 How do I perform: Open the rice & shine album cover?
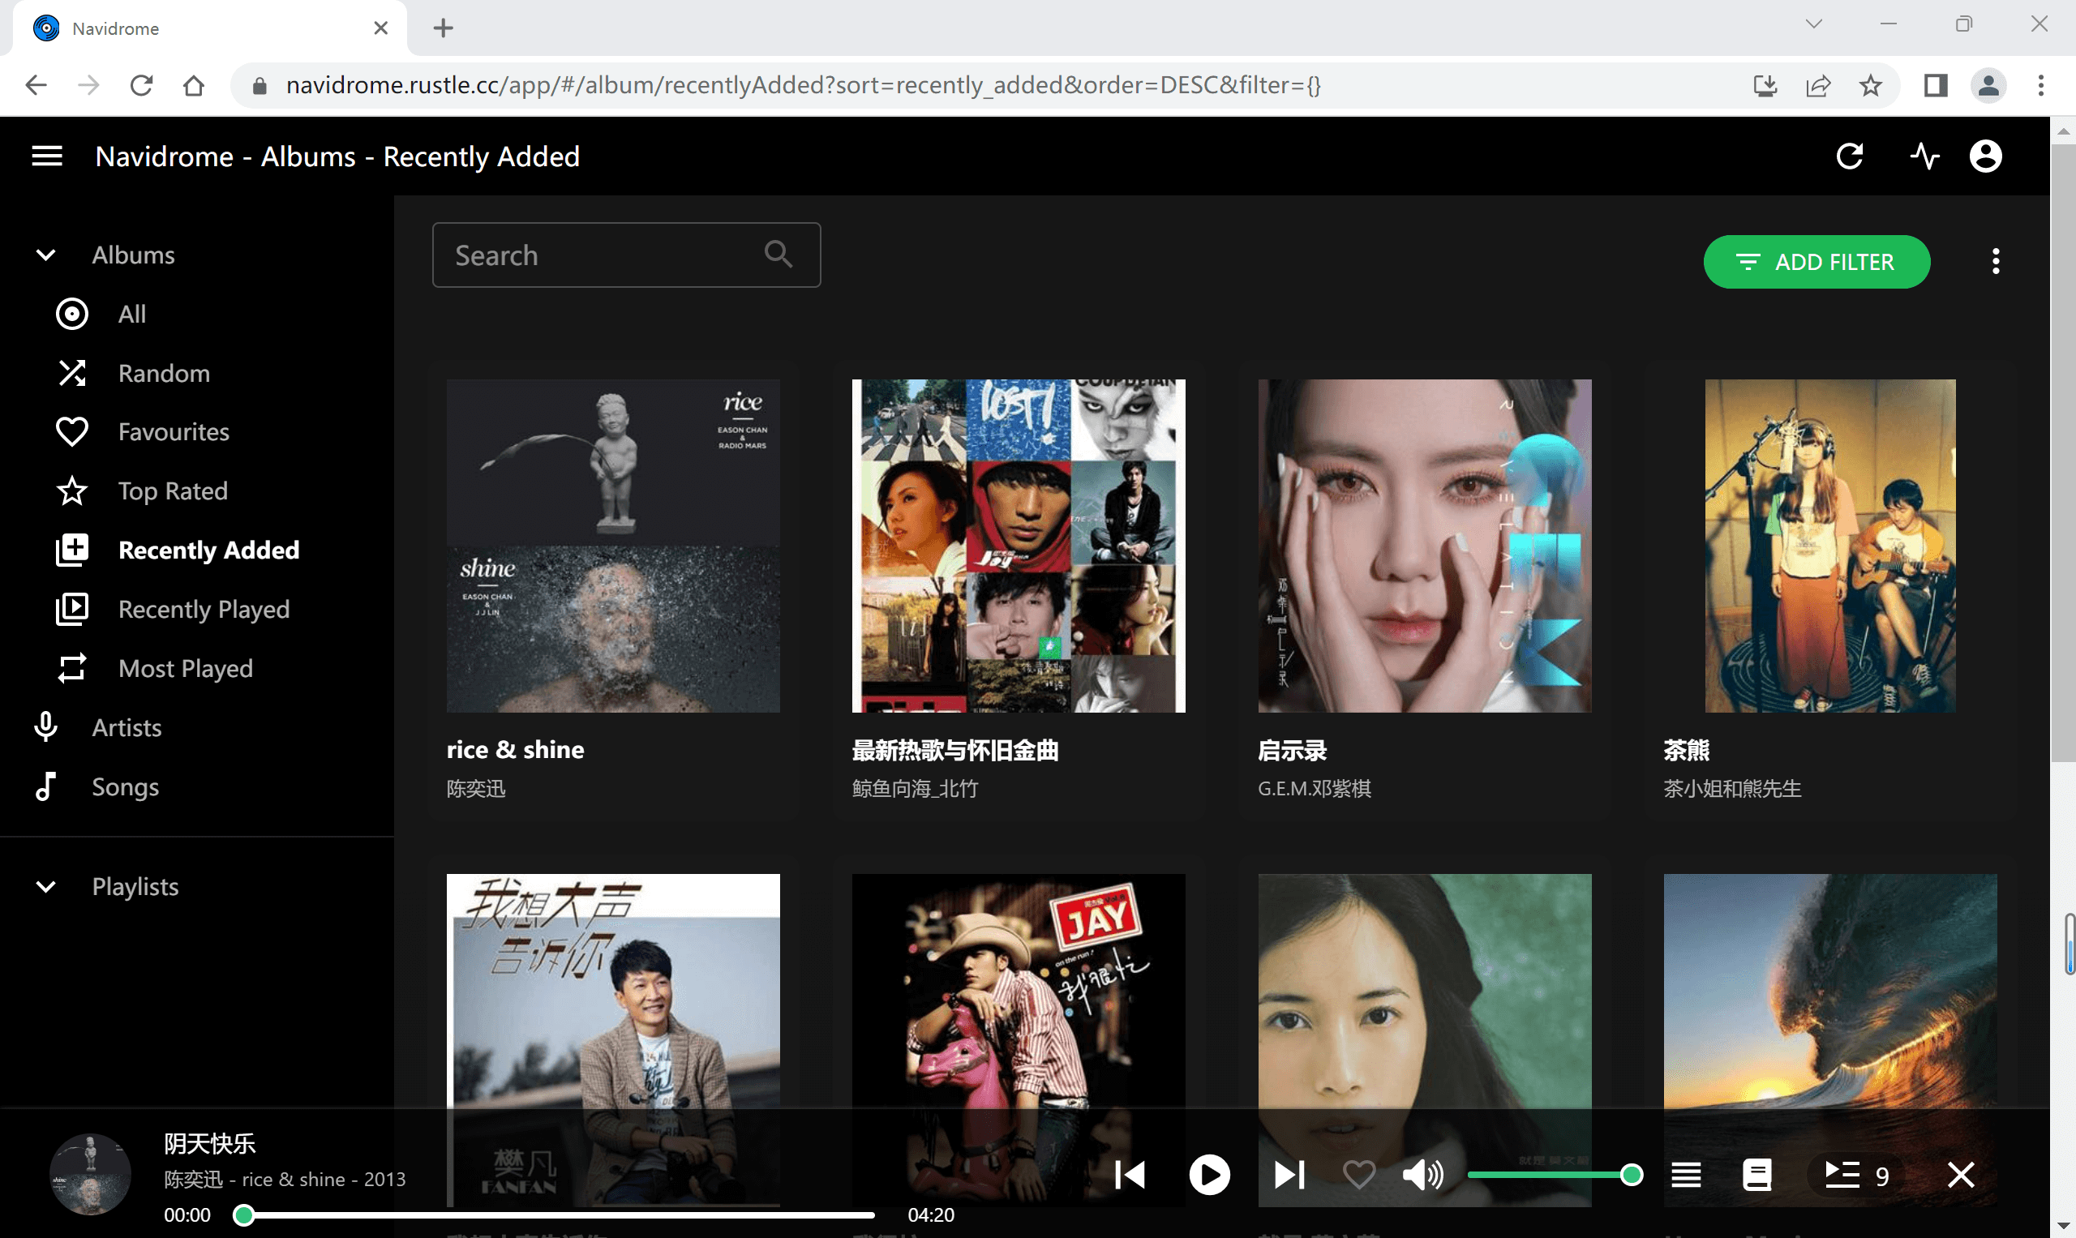(613, 546)
